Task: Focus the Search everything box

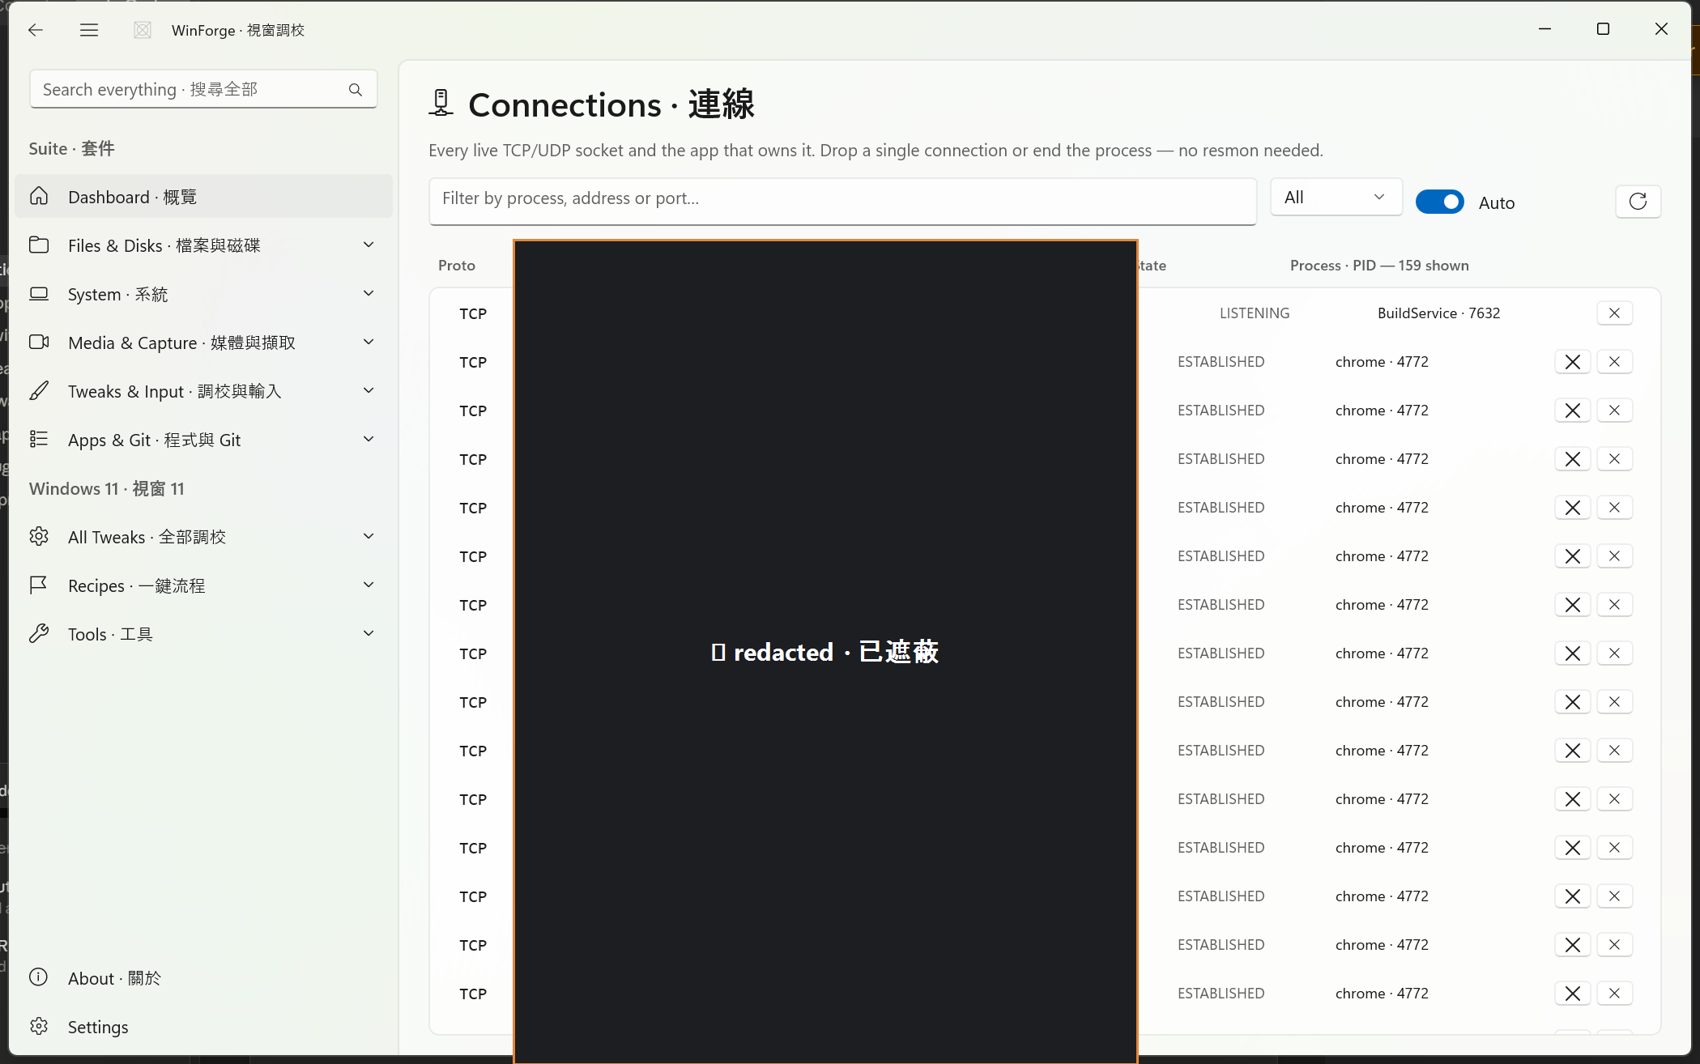Action: click(x=203, y=89)
